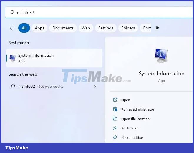Switch to the Documents filter tab
The image size is (194, 153).
(x=63, y=28)
